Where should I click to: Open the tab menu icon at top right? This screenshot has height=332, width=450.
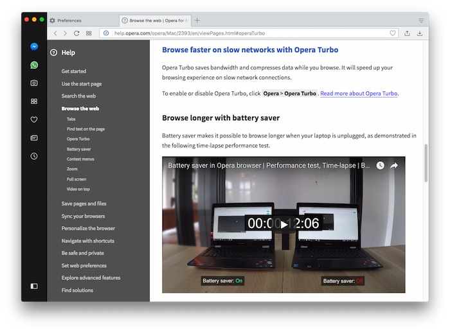point(421,21)
